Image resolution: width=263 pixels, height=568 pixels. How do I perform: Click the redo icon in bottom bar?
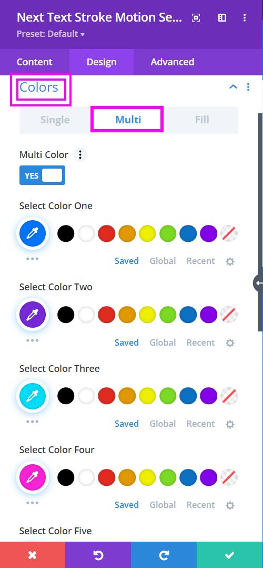164,555
